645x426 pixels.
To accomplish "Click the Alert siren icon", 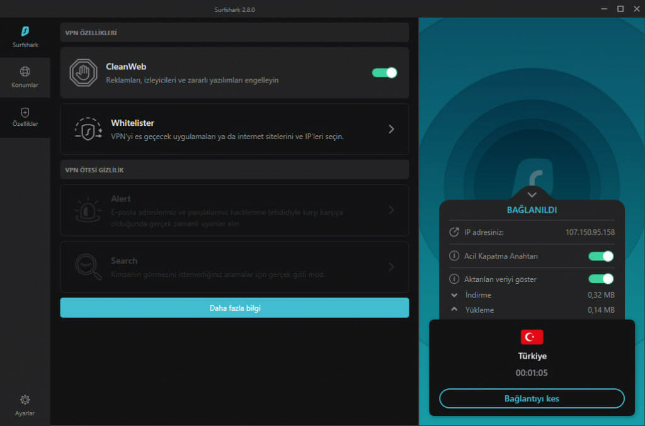I will 88,210.
